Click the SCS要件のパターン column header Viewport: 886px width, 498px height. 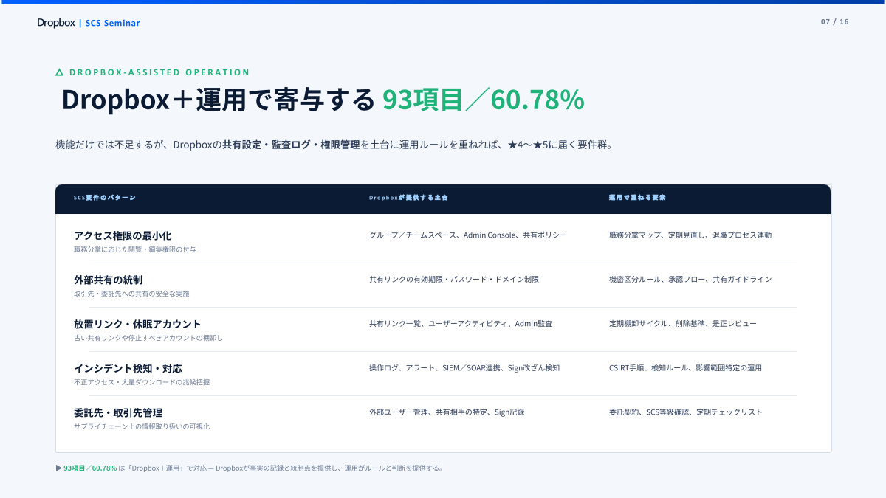(x=105, y=198)
